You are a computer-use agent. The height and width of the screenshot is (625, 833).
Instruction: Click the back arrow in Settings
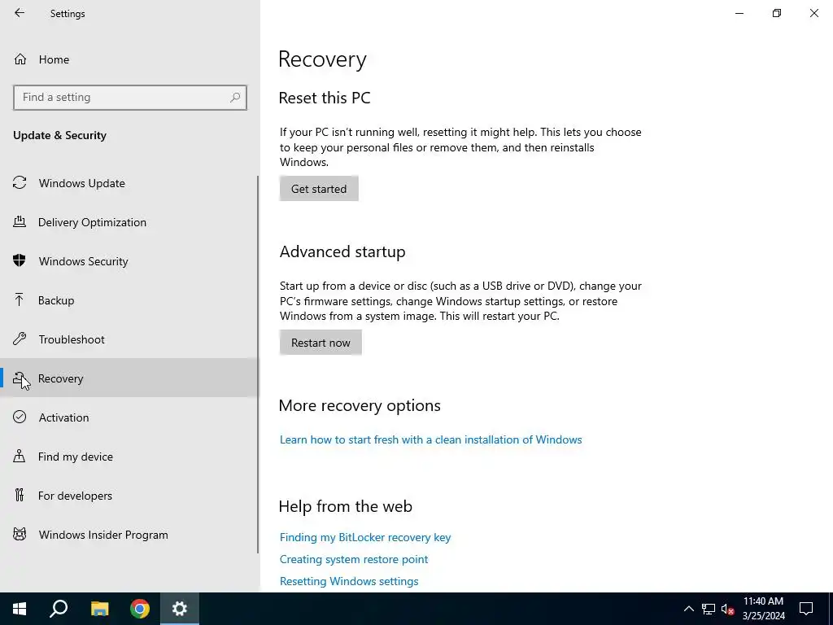[x=20, y=13]
